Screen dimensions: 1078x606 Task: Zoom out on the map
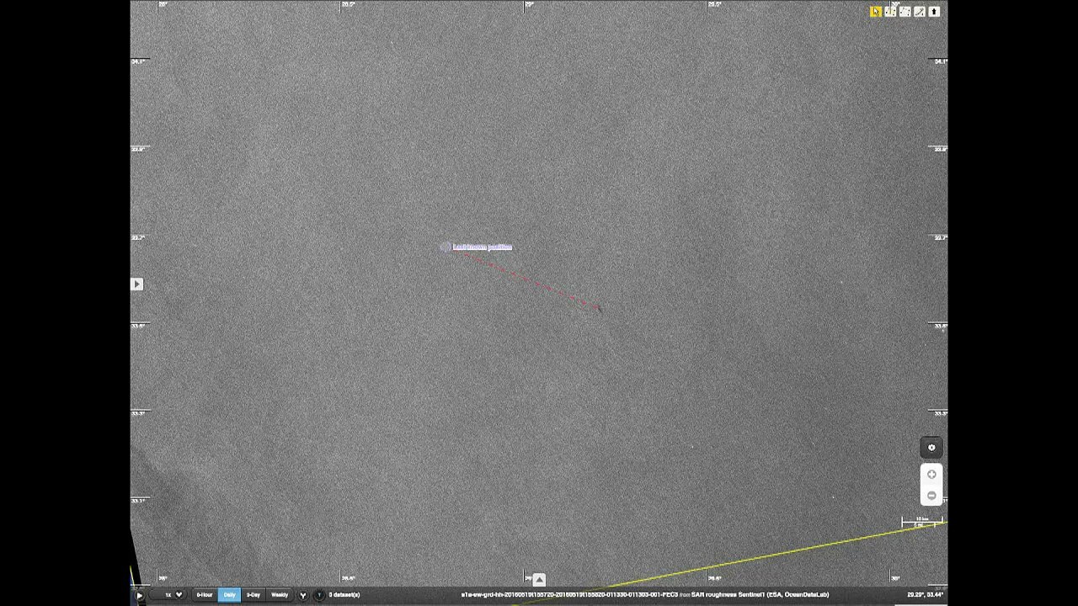(x=931, y=495)
